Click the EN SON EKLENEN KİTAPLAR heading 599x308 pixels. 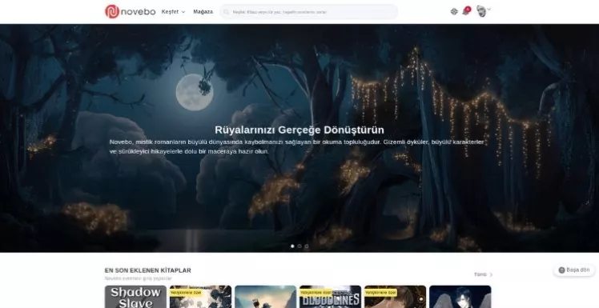(148, 270)
